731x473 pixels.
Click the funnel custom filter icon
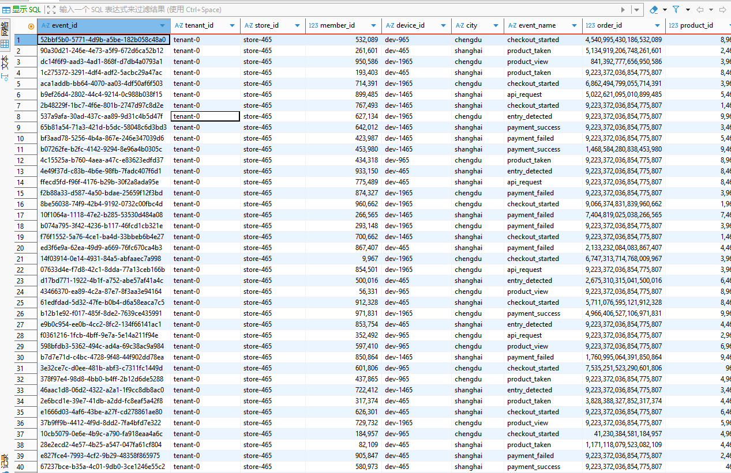tap(675, 10)
